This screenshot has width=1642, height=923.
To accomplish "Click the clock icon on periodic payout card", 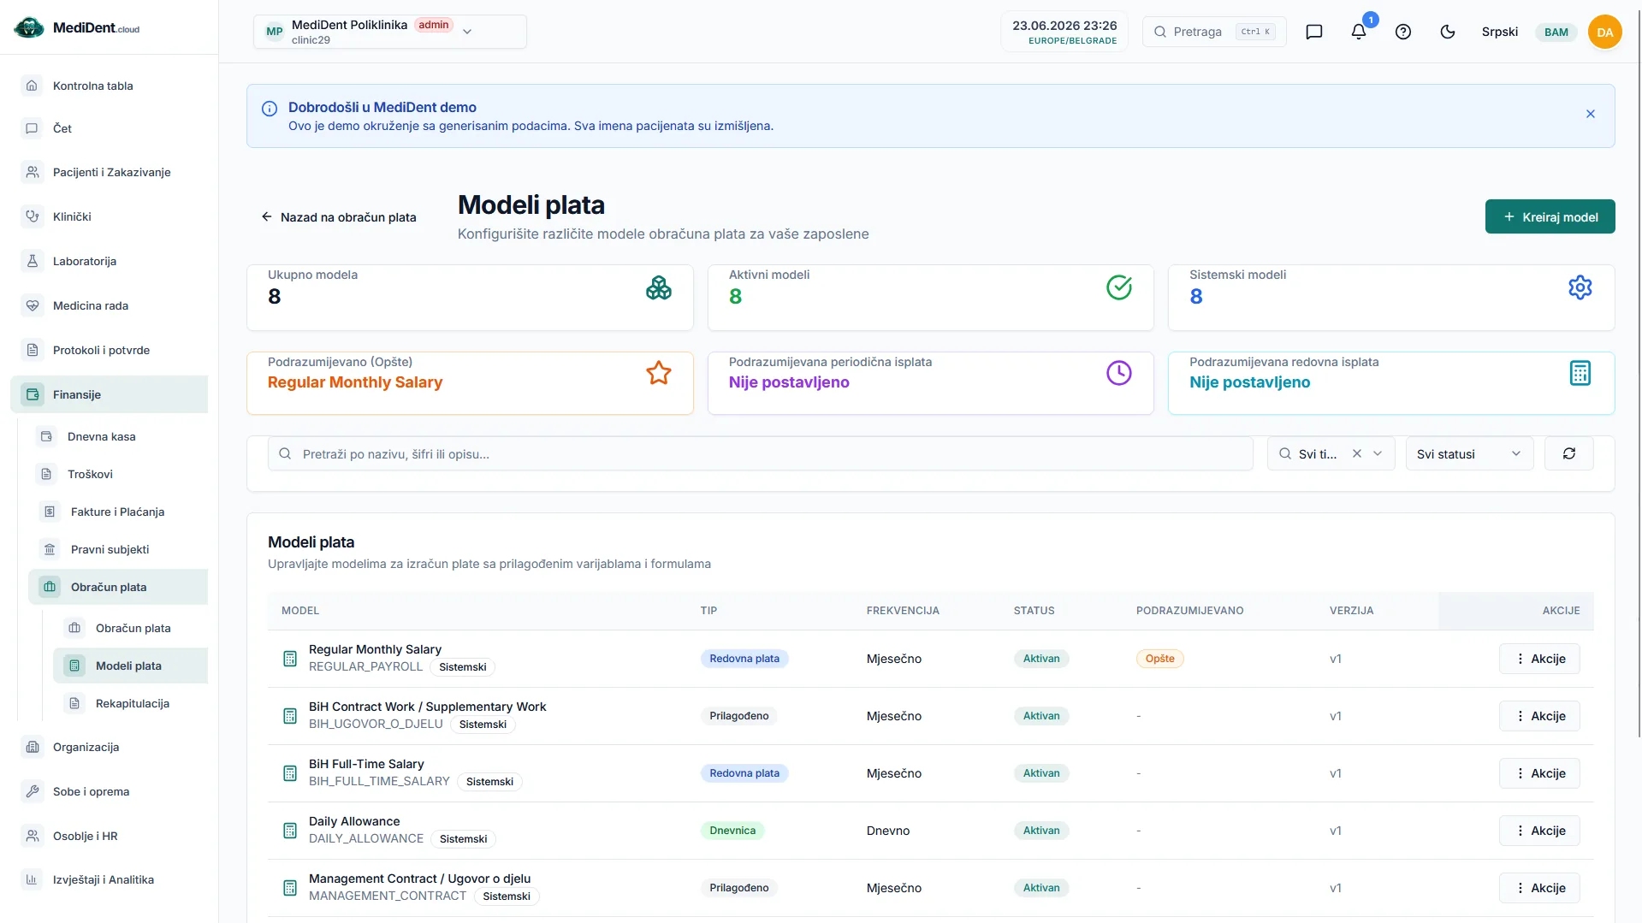I will (x=1119, y=373).
